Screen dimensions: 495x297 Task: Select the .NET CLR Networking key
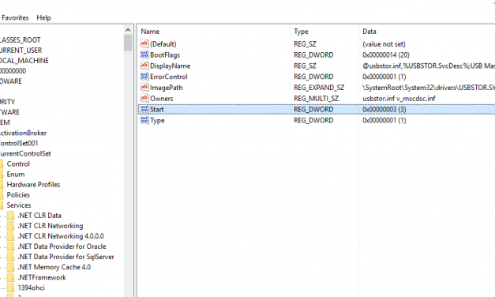(x=51, y=226)
